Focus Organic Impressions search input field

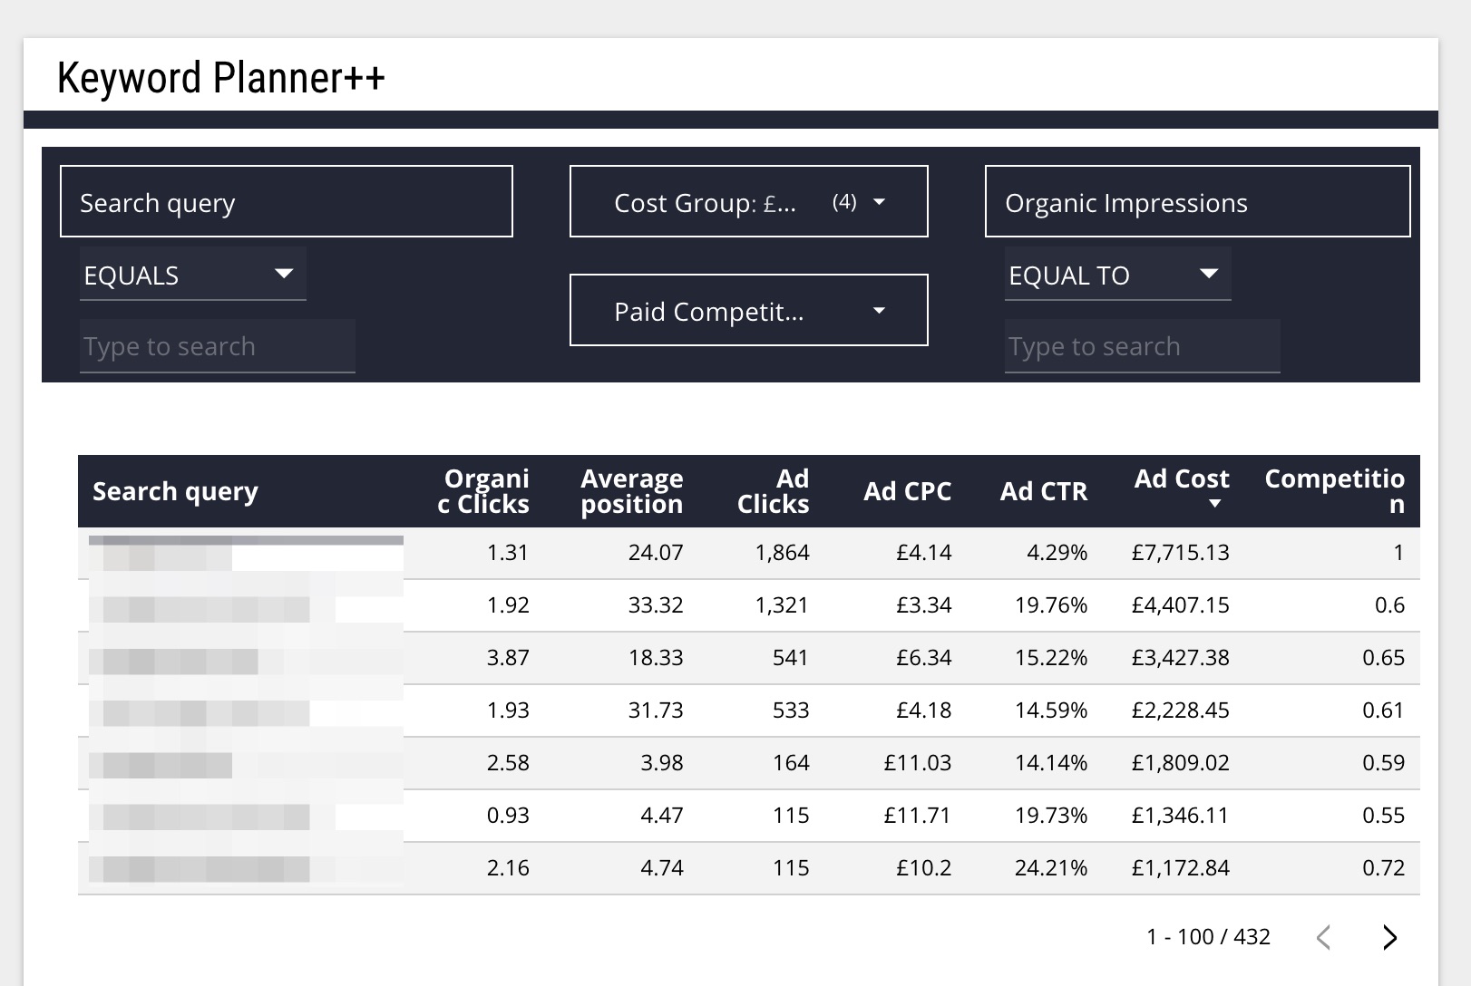coord(1142,346)
